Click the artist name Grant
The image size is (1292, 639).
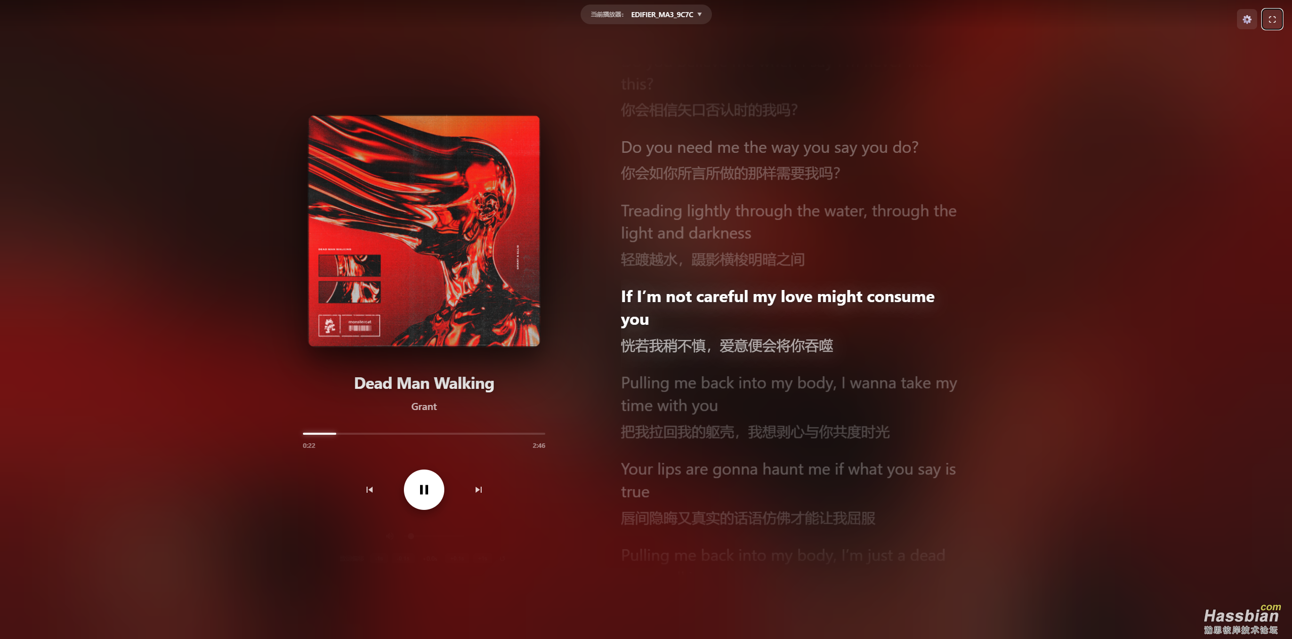[x=424, y=406]
